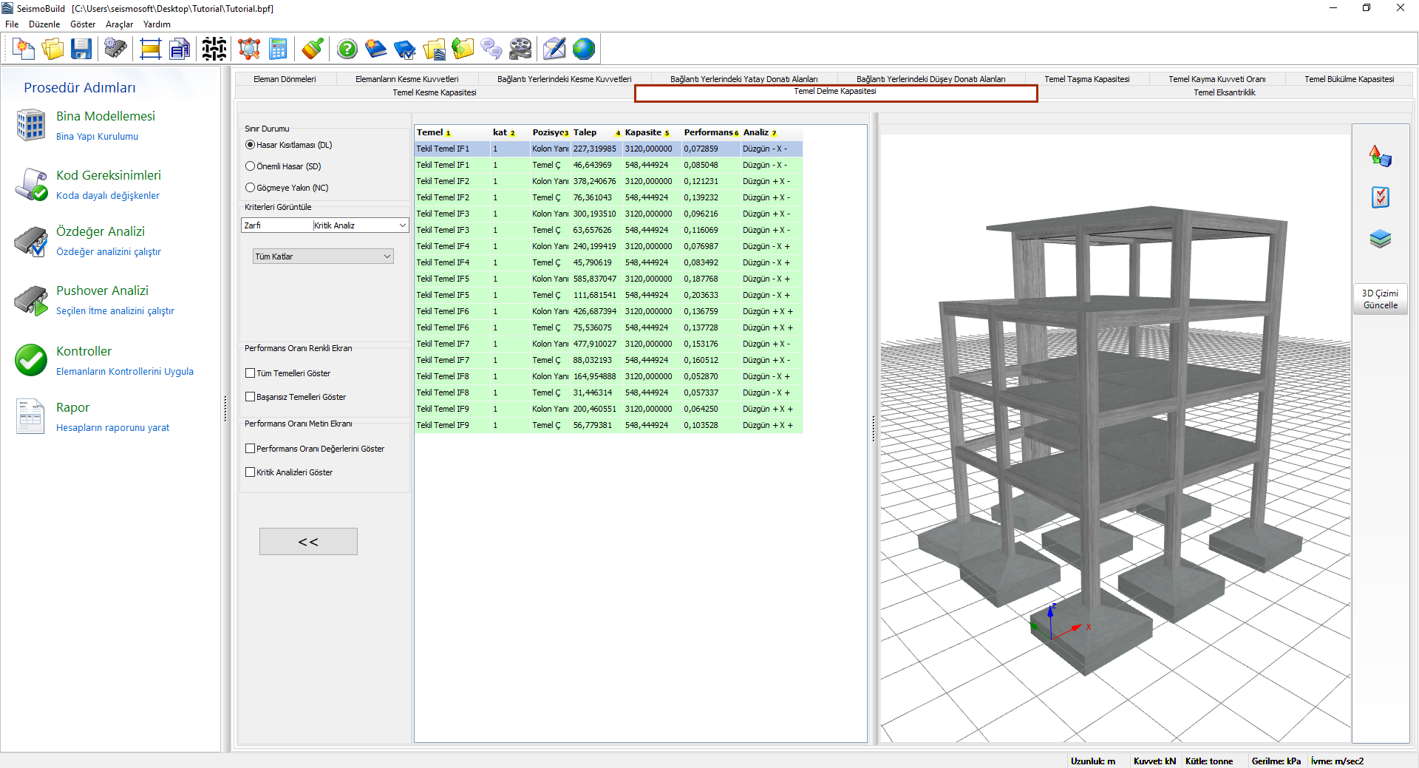Enable Tüm Temelleri Göster checkbox
Screen dimensions: 1419x768
pyautogui.click(x=251, y=373)
